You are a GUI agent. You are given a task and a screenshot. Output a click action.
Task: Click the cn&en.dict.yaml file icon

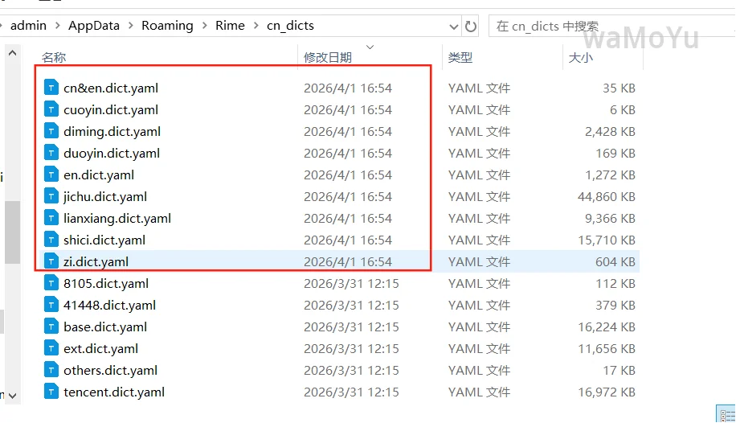pos(51,88)
